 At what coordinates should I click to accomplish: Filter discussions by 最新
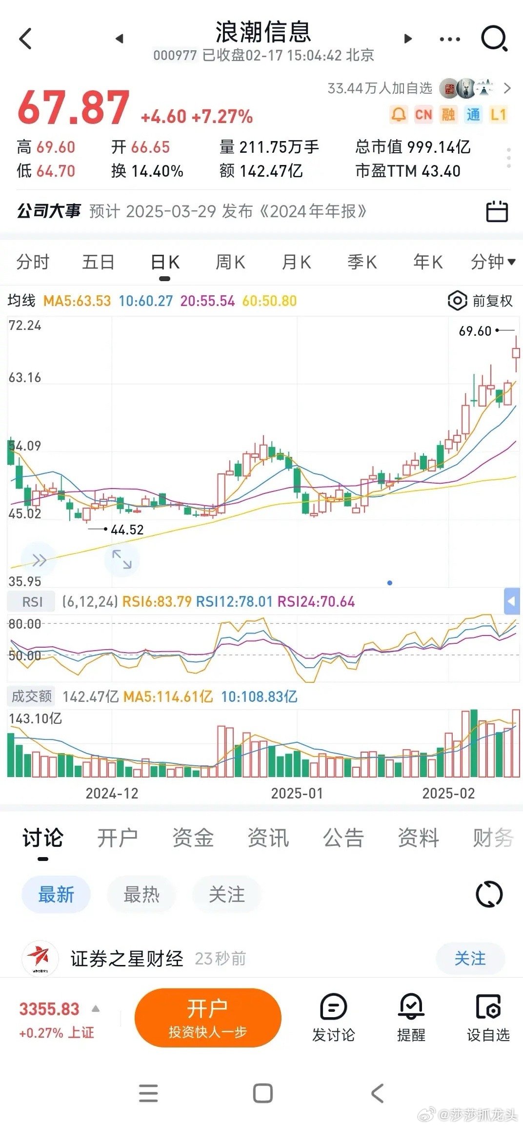56,895
